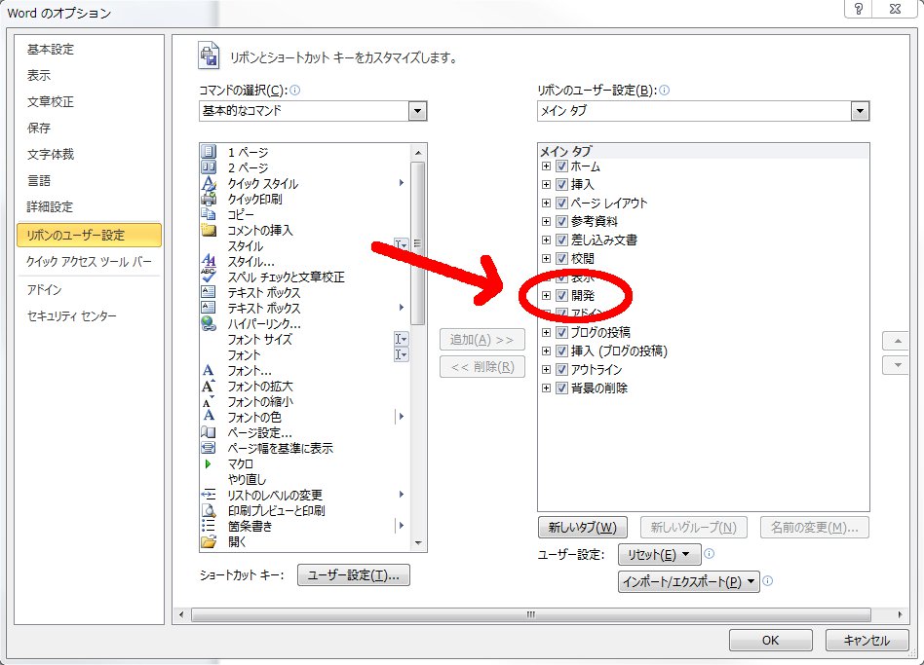
Task: Switch to クイック アクセス ツール バー settings
Action: (x=89, y=262)
